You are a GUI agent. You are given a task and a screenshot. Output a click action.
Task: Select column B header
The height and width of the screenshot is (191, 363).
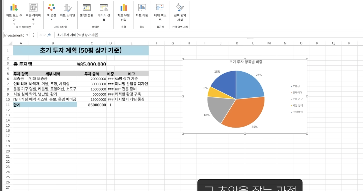(x=53, y=43)
